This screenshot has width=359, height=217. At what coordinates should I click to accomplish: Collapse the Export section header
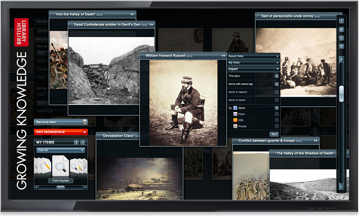point(253,69)
